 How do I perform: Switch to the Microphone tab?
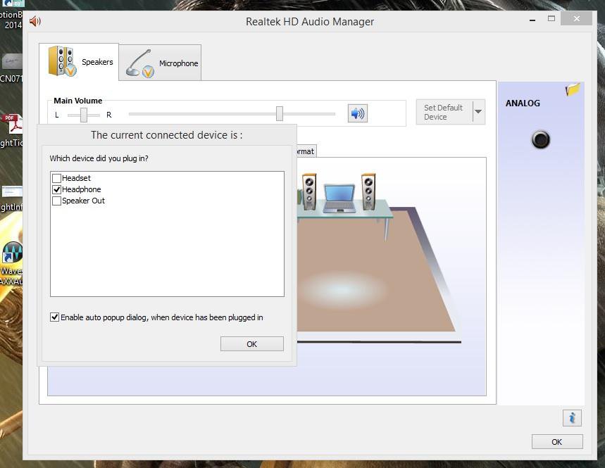(x=160, y=63)
